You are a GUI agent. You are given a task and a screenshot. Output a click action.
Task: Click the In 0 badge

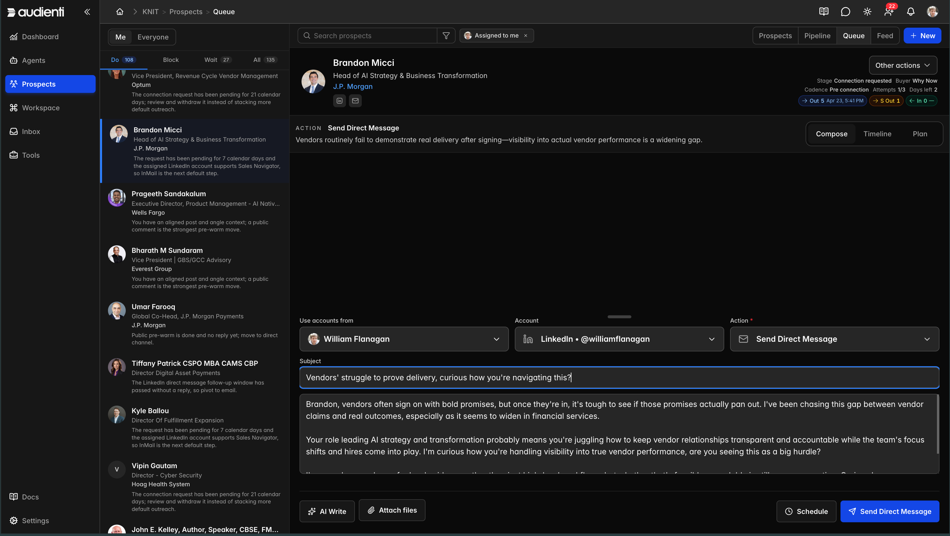921,101
